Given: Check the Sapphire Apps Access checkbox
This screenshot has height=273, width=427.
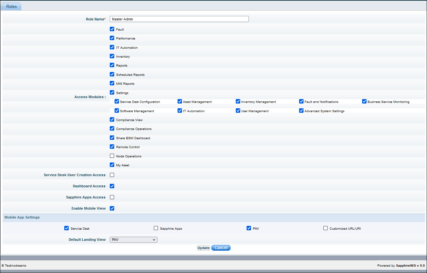Looking at the screenshot, I should [112, 197].
